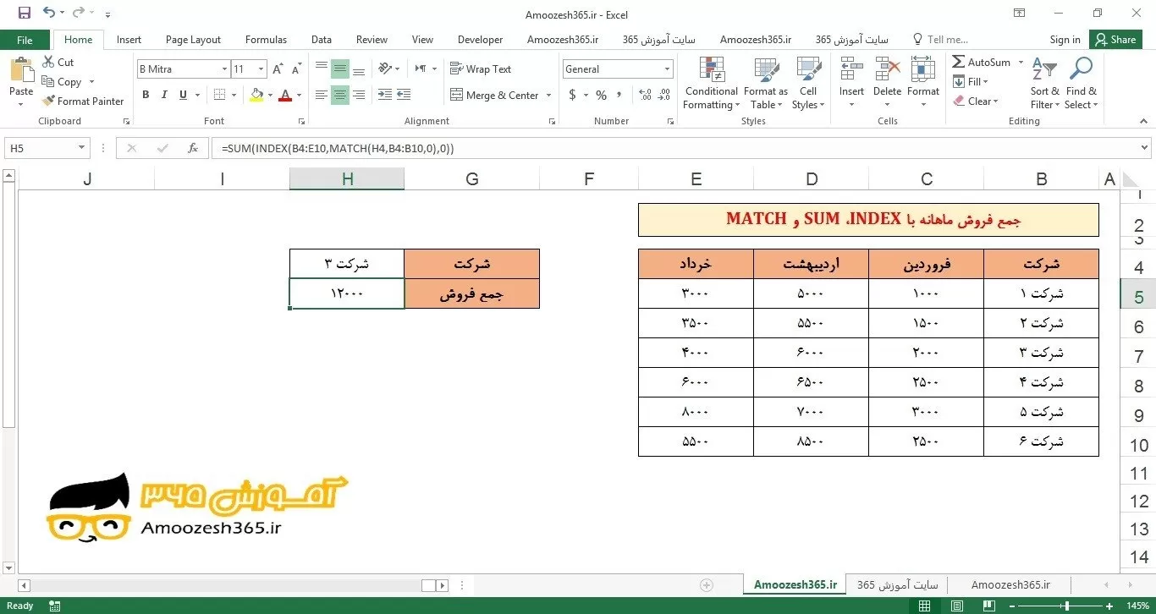Open the Clear eraser dropdown
1156x614 pixels.
coord(976,101)
